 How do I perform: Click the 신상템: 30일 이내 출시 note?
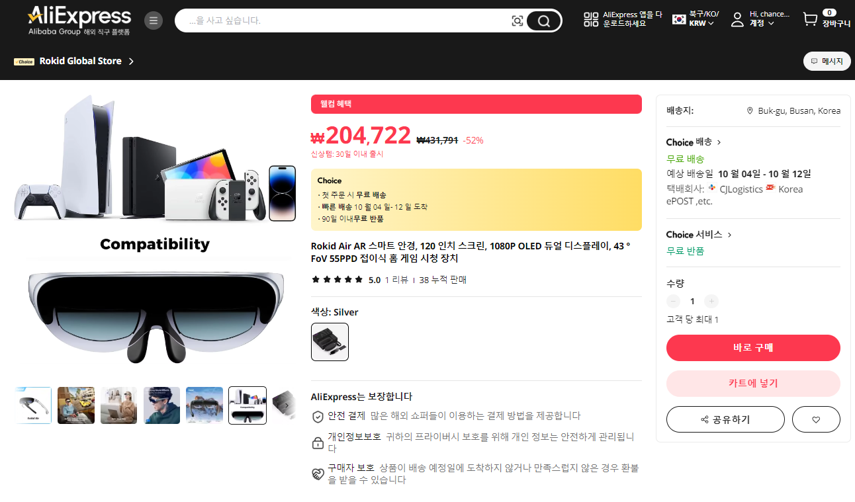pyautogui.click(x=347, y=154)
